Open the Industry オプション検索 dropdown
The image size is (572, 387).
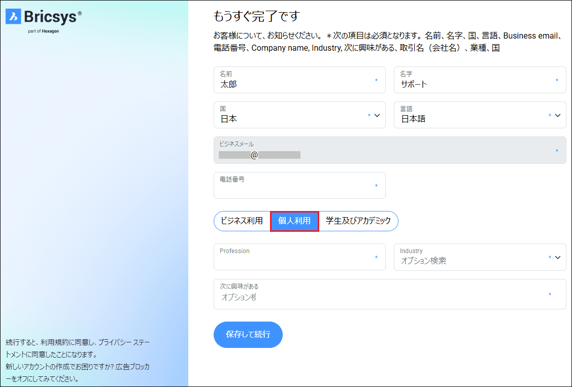tap(480, 257)
